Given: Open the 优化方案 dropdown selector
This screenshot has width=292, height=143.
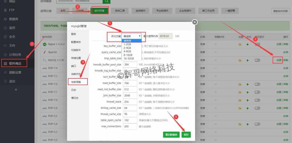Looking at the screenshot, I should [131, 36].
